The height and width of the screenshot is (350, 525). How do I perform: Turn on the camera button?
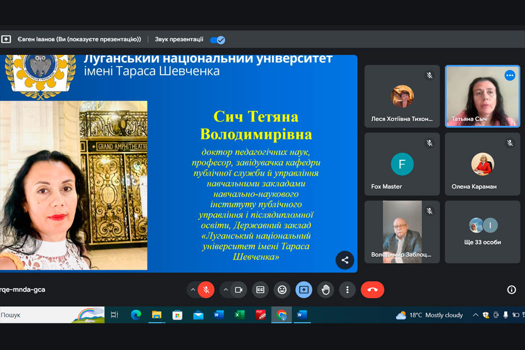click(x=238, y=290)
